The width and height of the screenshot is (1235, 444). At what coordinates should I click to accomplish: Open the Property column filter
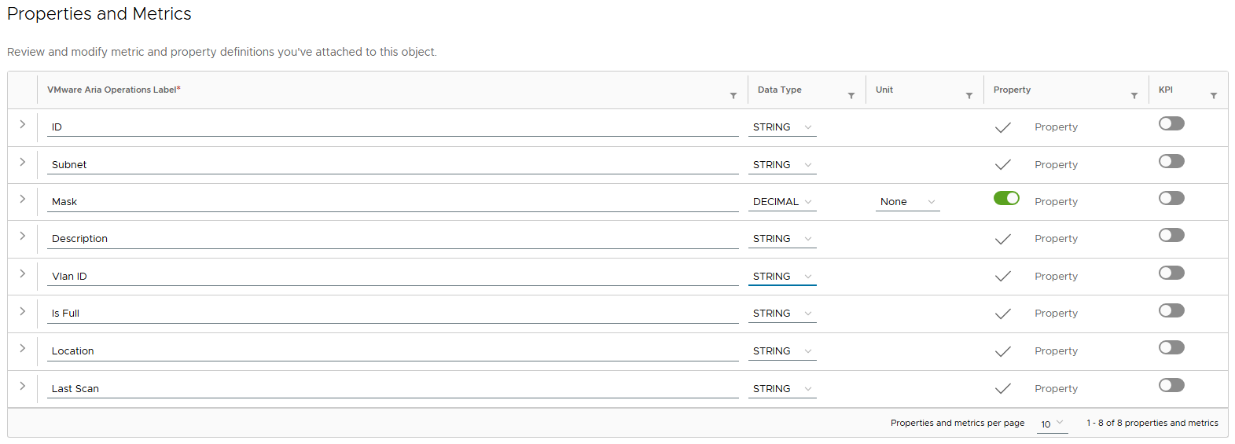click(1134, 96)
